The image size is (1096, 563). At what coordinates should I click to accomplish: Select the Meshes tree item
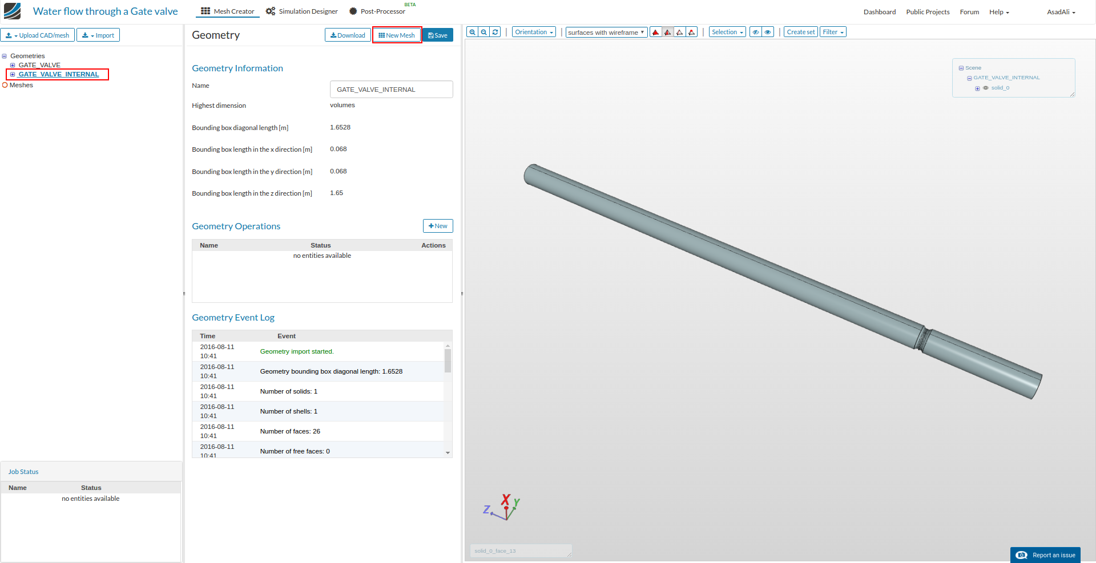coord(21,85)
